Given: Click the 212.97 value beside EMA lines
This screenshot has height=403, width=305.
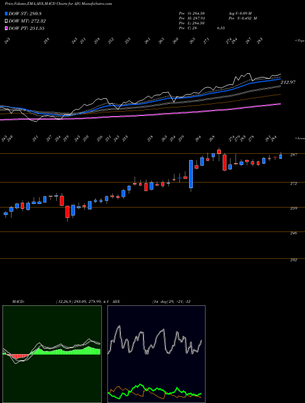Looking at the screenshot, I should (x=288, y=82).
